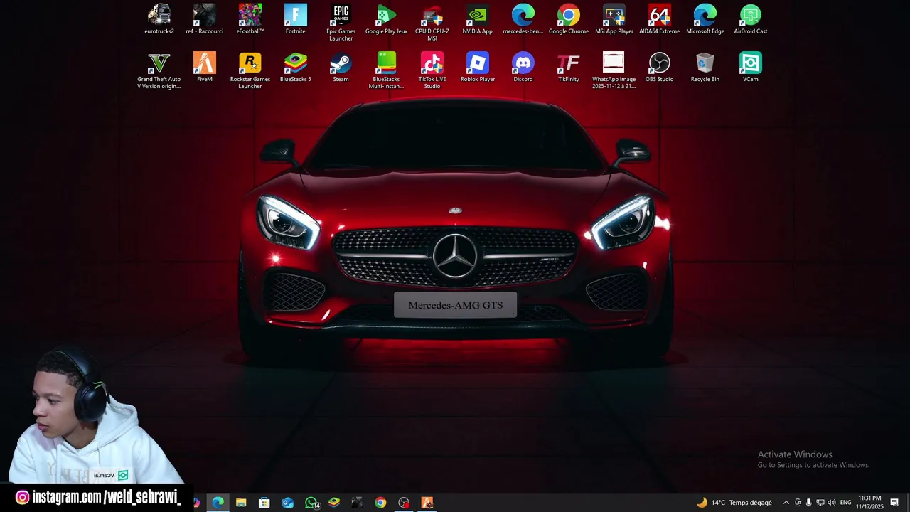Open the volume control tray icon
Image resolution: width=910 pixels, height=512 pixels.
[831, 503]
